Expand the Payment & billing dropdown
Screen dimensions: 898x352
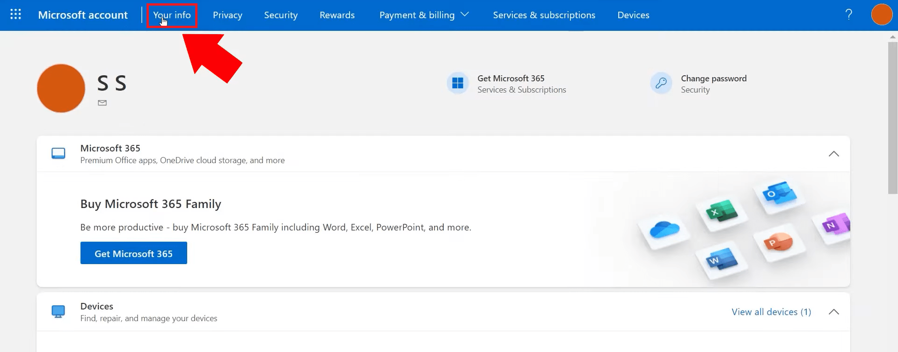424,15
